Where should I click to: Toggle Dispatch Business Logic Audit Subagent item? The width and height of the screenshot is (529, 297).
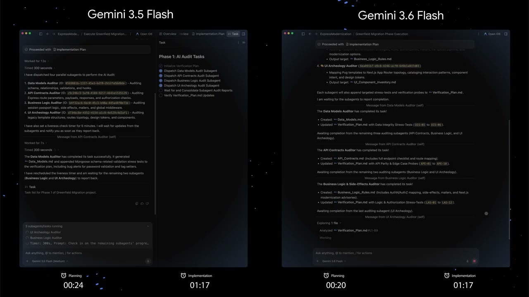[161, 80]
